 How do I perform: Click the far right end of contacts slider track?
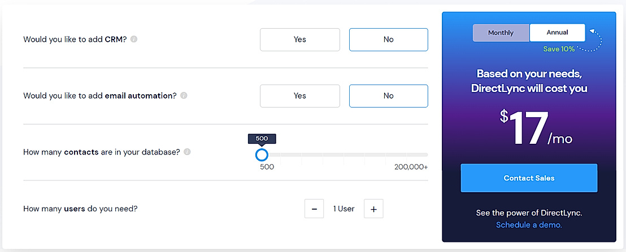point(426,154)
